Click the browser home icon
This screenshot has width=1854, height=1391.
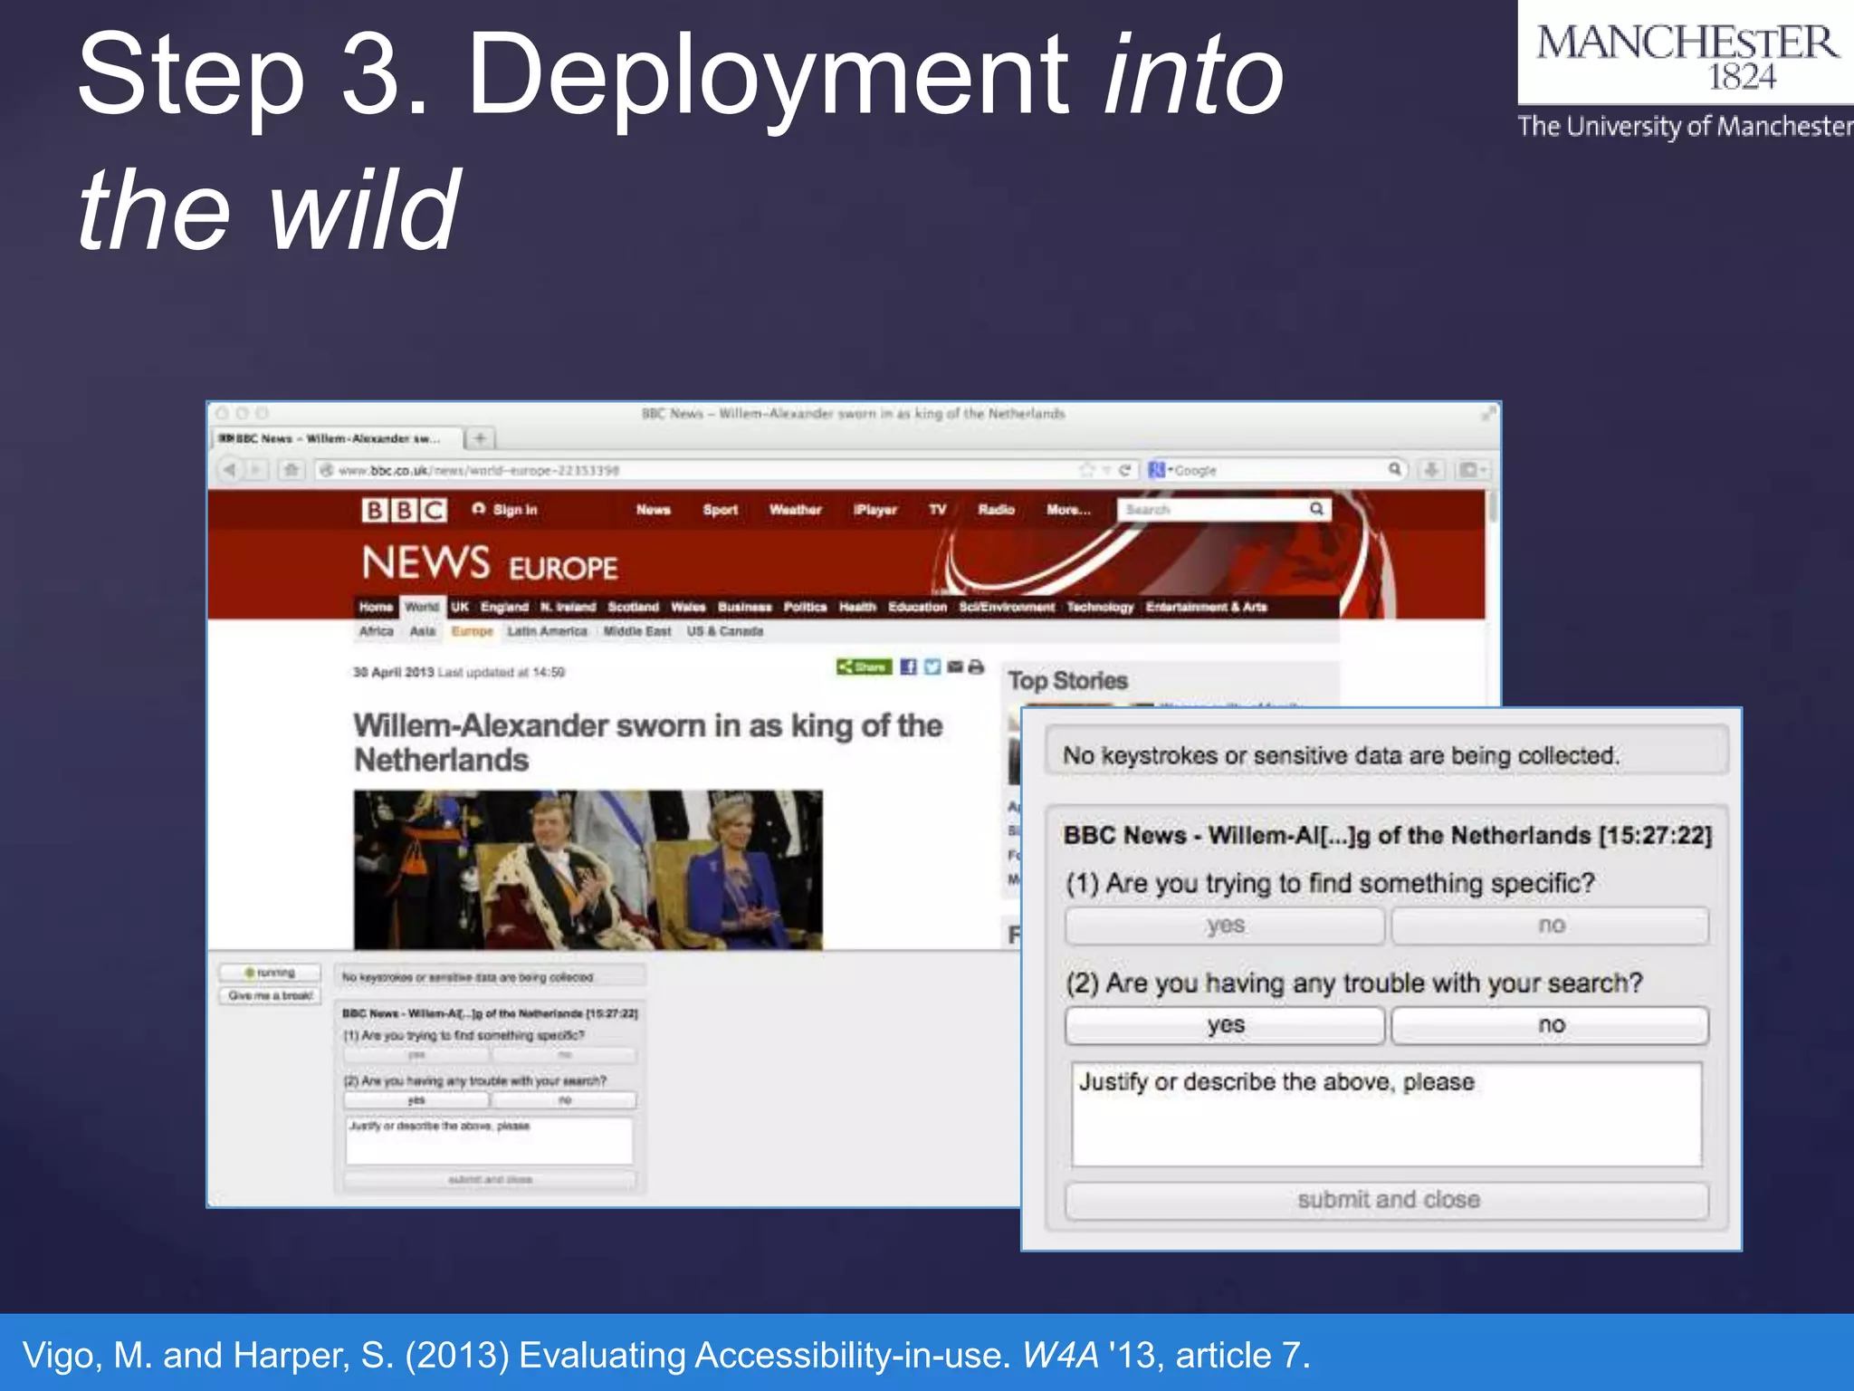pyautogui.click(x=291, y=469)
